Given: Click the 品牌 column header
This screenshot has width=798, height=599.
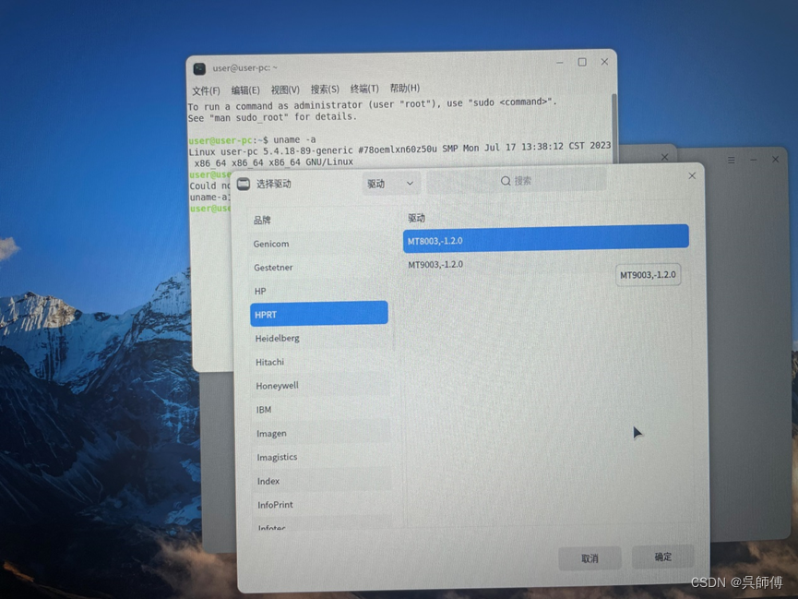Looking at the screenshot, I should pos(262,220).
